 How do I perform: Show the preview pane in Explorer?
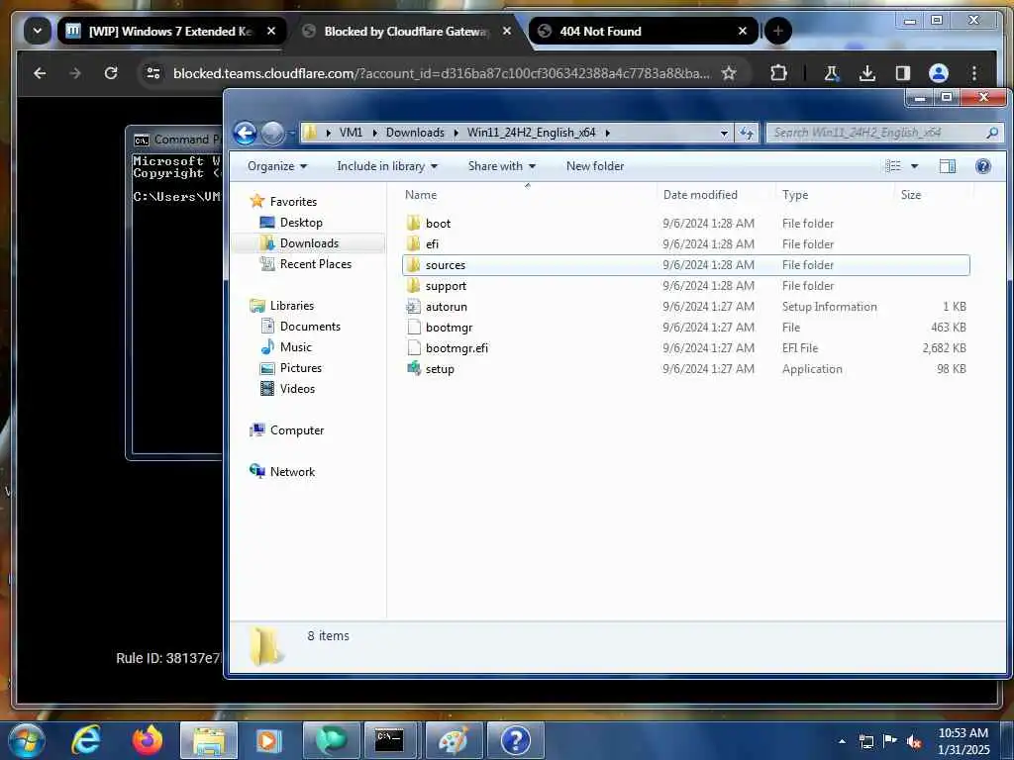pyautogui.click(x=948, y=166)
